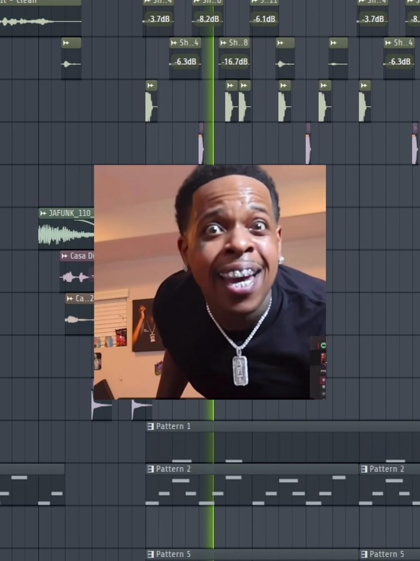Select the clip labeled -8.2dB
420x561 pixels.
point(208,18)
